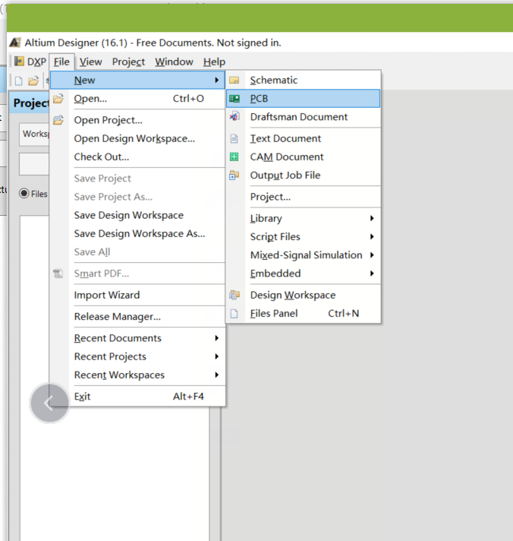Click the Text Document page icon
This screenshot has width=513, height=541.
(234, 139)
